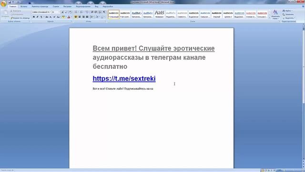Open the Font dialog launcher

click(72, 21)
